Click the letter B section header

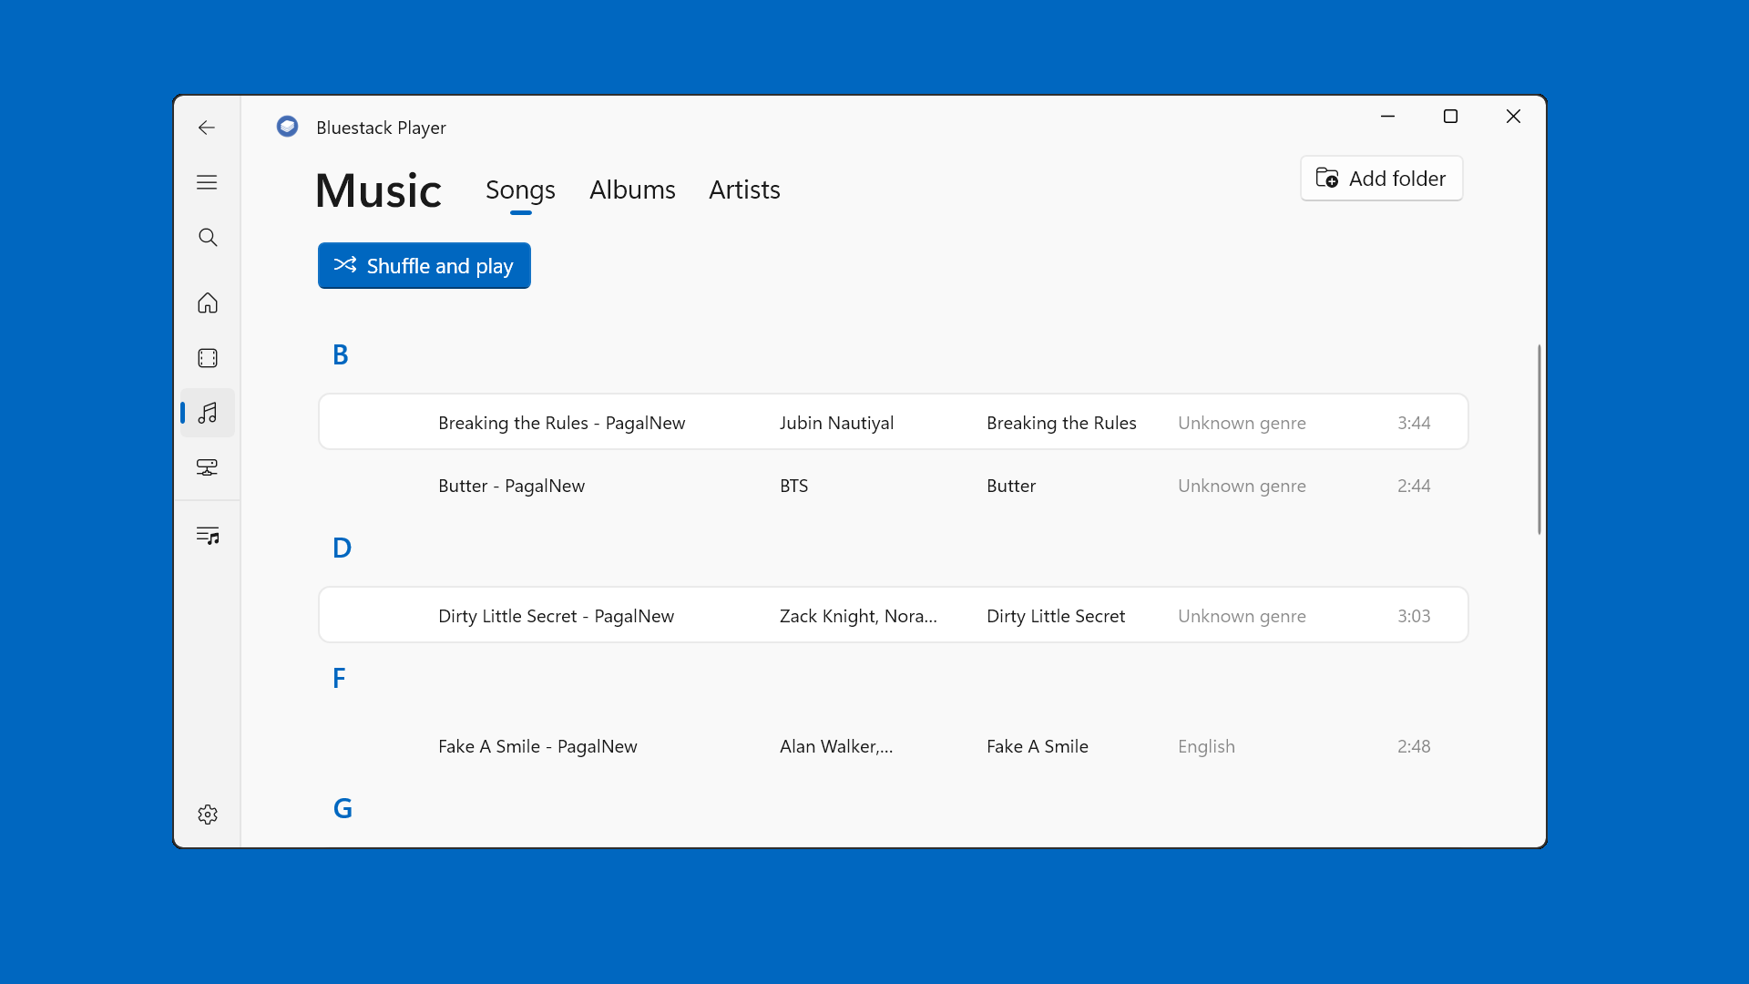click(340, 354)
